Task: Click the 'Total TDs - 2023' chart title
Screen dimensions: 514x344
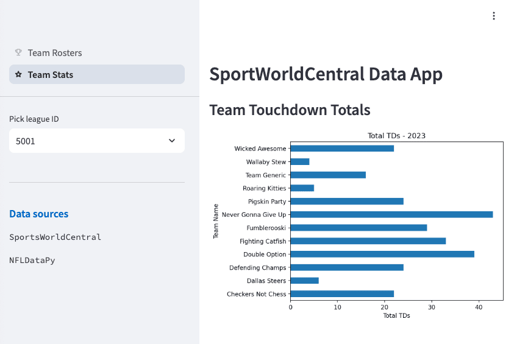Action: (396, 136)
